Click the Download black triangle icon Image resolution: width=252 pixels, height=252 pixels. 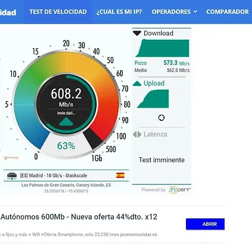click(137, 33)
